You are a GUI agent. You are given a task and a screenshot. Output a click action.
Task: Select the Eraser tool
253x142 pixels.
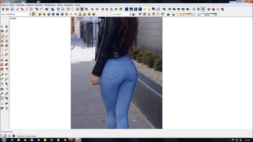point(6,31)
